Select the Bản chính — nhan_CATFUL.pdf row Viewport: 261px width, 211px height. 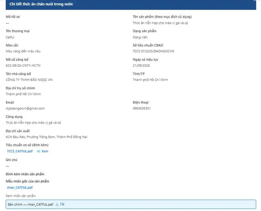[x=131, y=204]
